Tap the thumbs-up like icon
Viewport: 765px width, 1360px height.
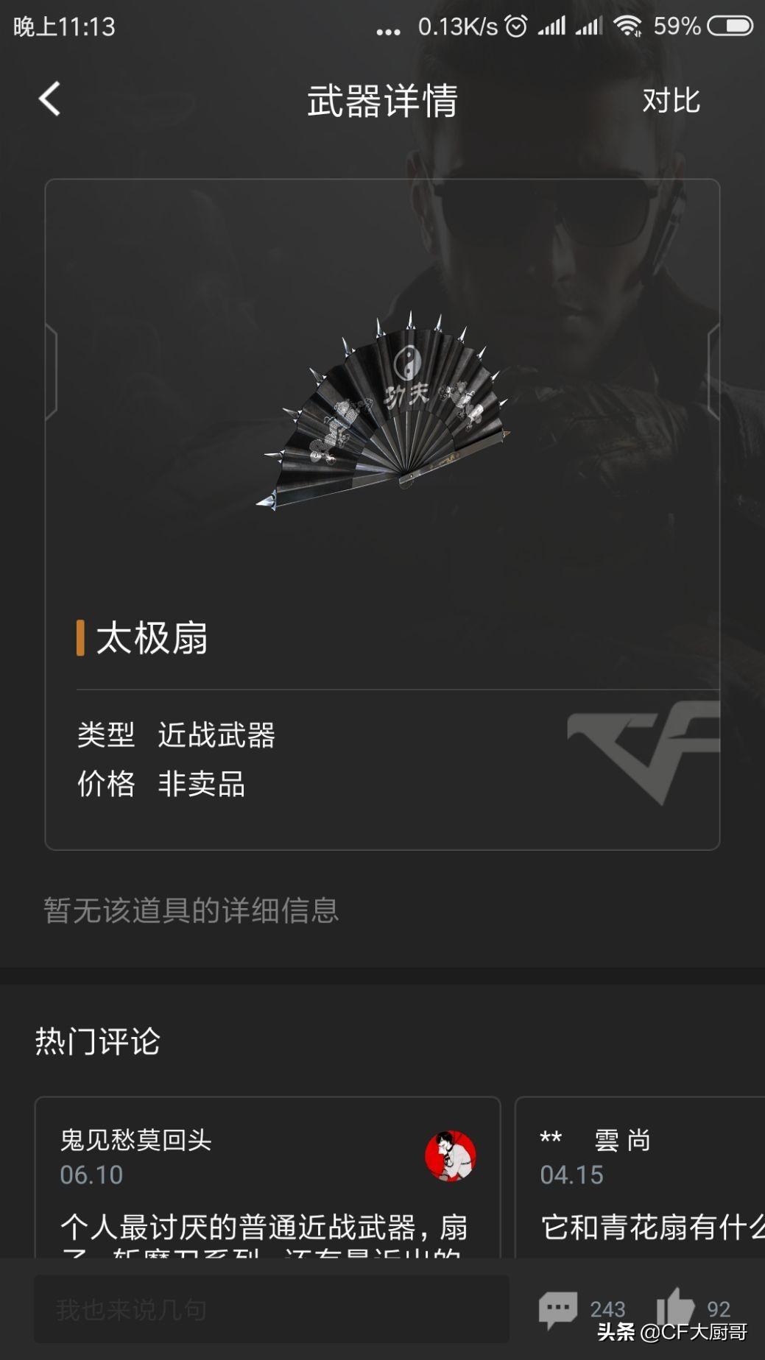[x=675, y=1308]
